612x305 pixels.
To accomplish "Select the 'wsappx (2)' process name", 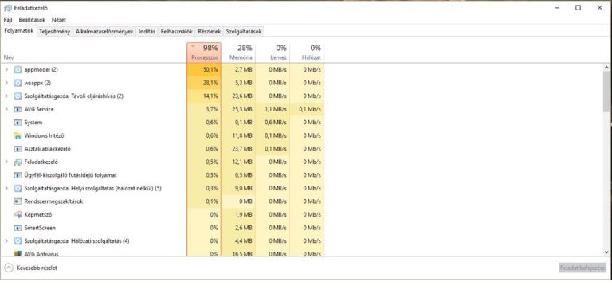I will tap(37, 83).
